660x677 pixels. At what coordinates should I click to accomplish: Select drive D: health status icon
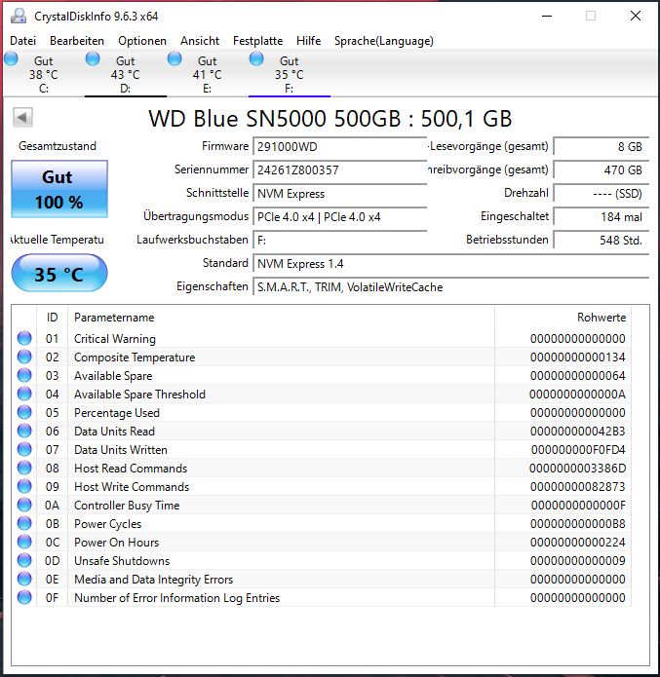(93, 58)
